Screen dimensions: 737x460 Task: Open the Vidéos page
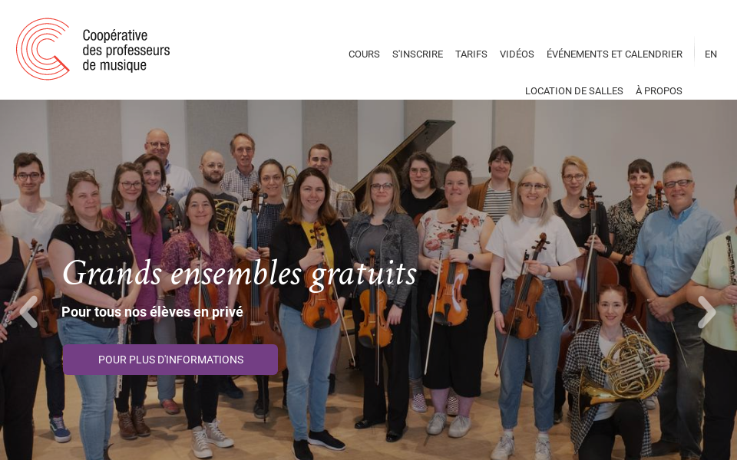[x=517, y=54]
